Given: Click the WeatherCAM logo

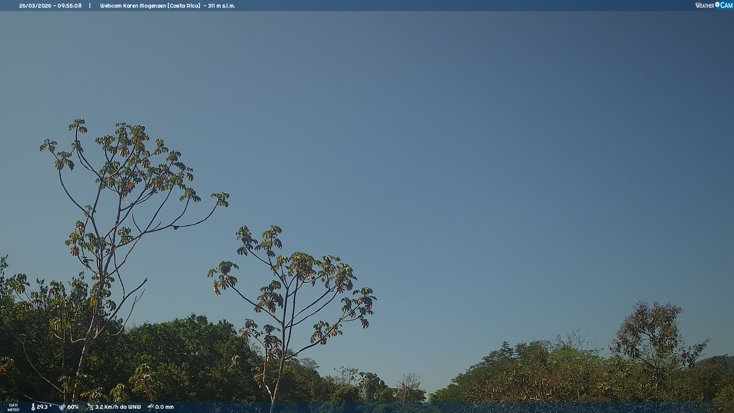Looking at the screenshot, I should (714, 5).
